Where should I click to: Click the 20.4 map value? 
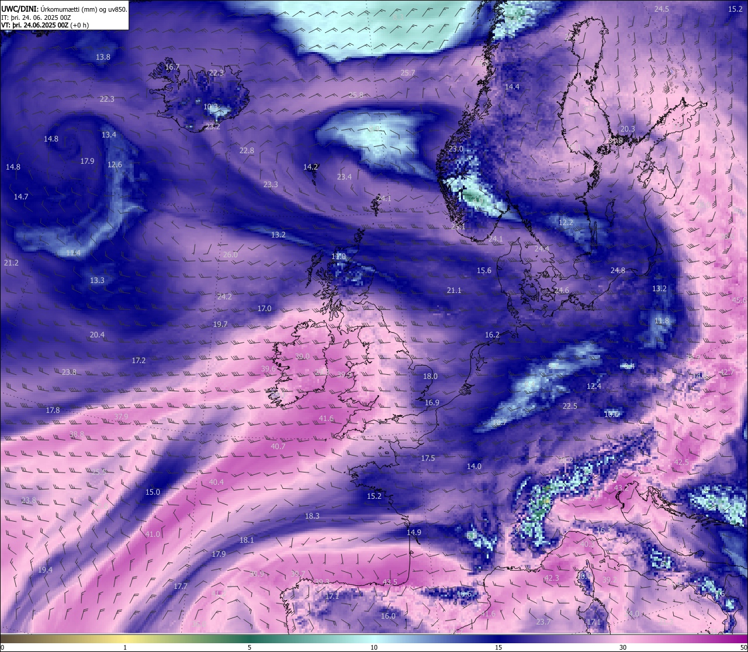point(97,334)
